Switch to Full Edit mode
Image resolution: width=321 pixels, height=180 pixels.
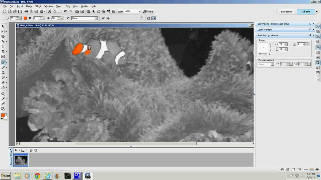[306, 11]
